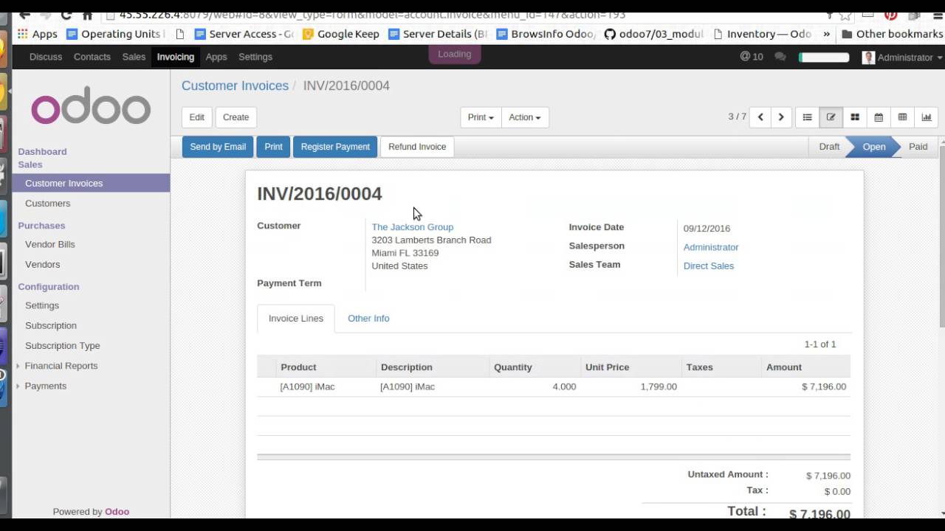Switch to pivot table view

click(902, 117)
